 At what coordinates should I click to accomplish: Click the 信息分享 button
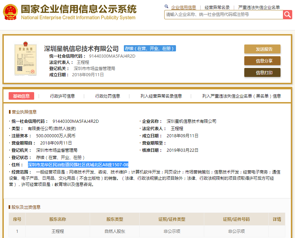262,61
